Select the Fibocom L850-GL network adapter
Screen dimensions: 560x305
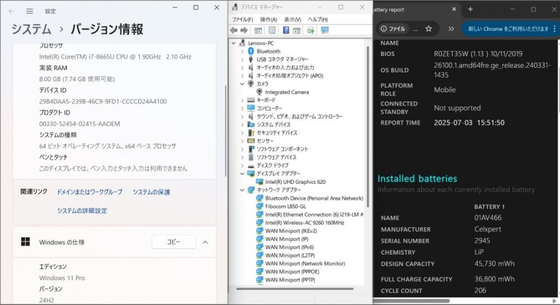tap(286, 206)
